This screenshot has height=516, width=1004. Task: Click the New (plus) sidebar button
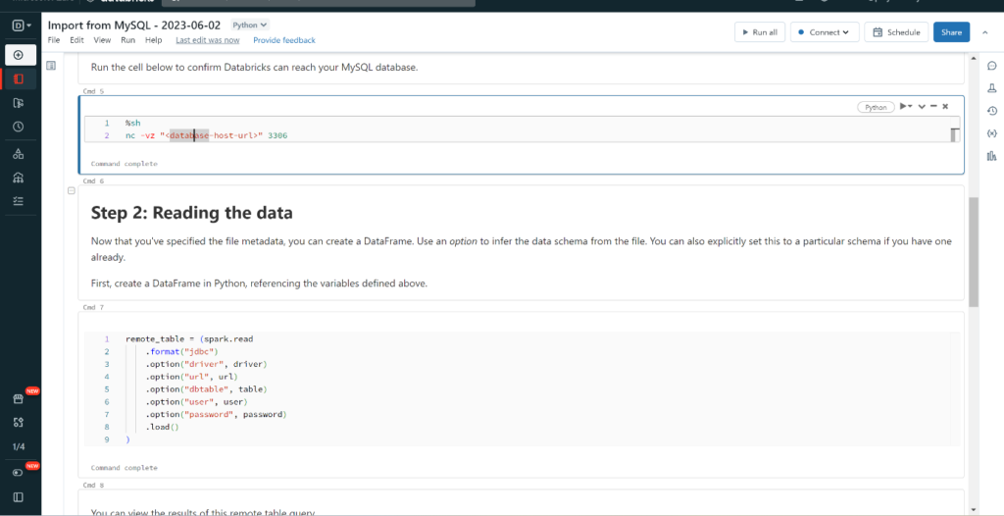[x=21, y=55]
